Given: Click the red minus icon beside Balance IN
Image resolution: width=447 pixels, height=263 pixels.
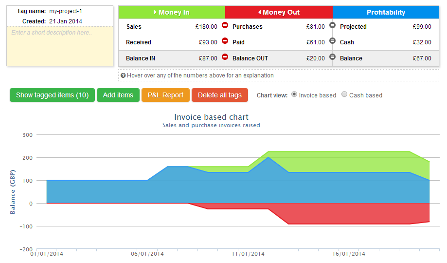Looking at the screenshot, I should (x=225, y=57).
